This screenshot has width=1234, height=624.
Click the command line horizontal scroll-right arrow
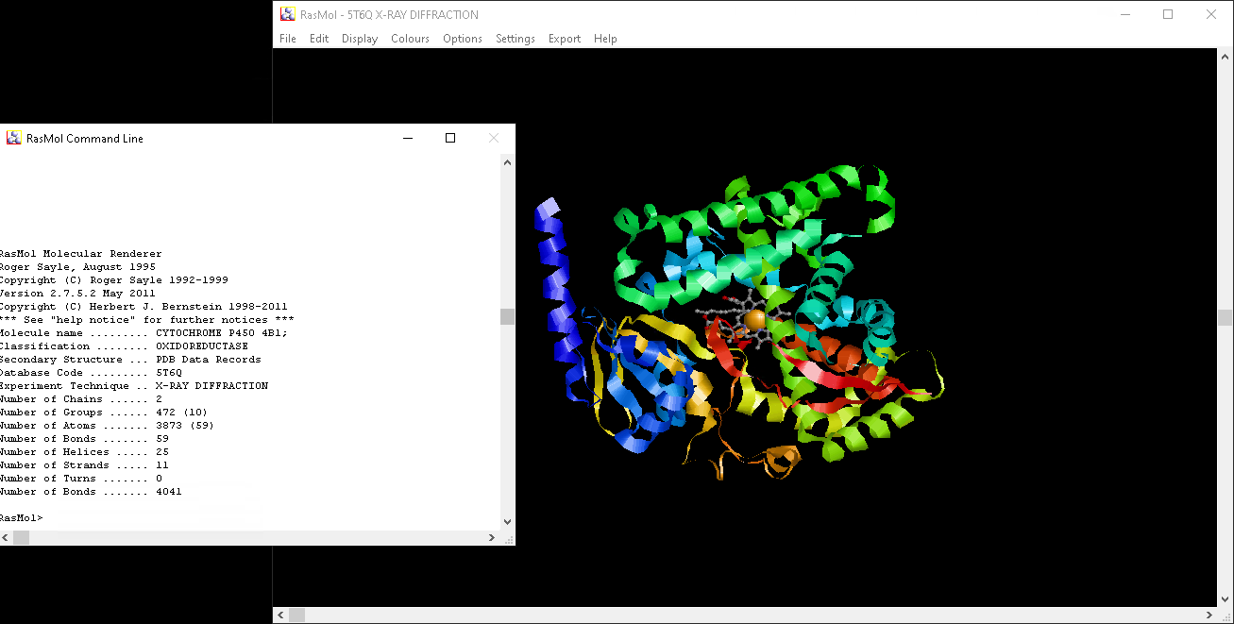(x=492, y=537)
